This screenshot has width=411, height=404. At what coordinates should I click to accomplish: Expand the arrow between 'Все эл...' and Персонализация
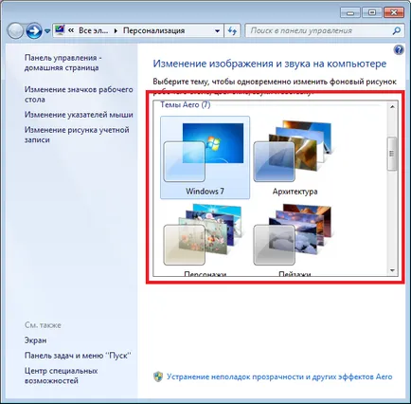coord(116,31)
